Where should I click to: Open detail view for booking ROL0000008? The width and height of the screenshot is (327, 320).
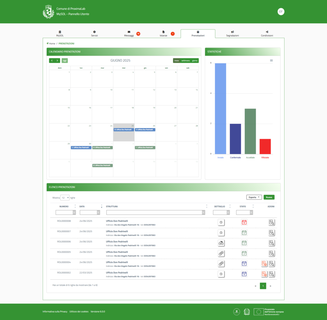[272, 222]
